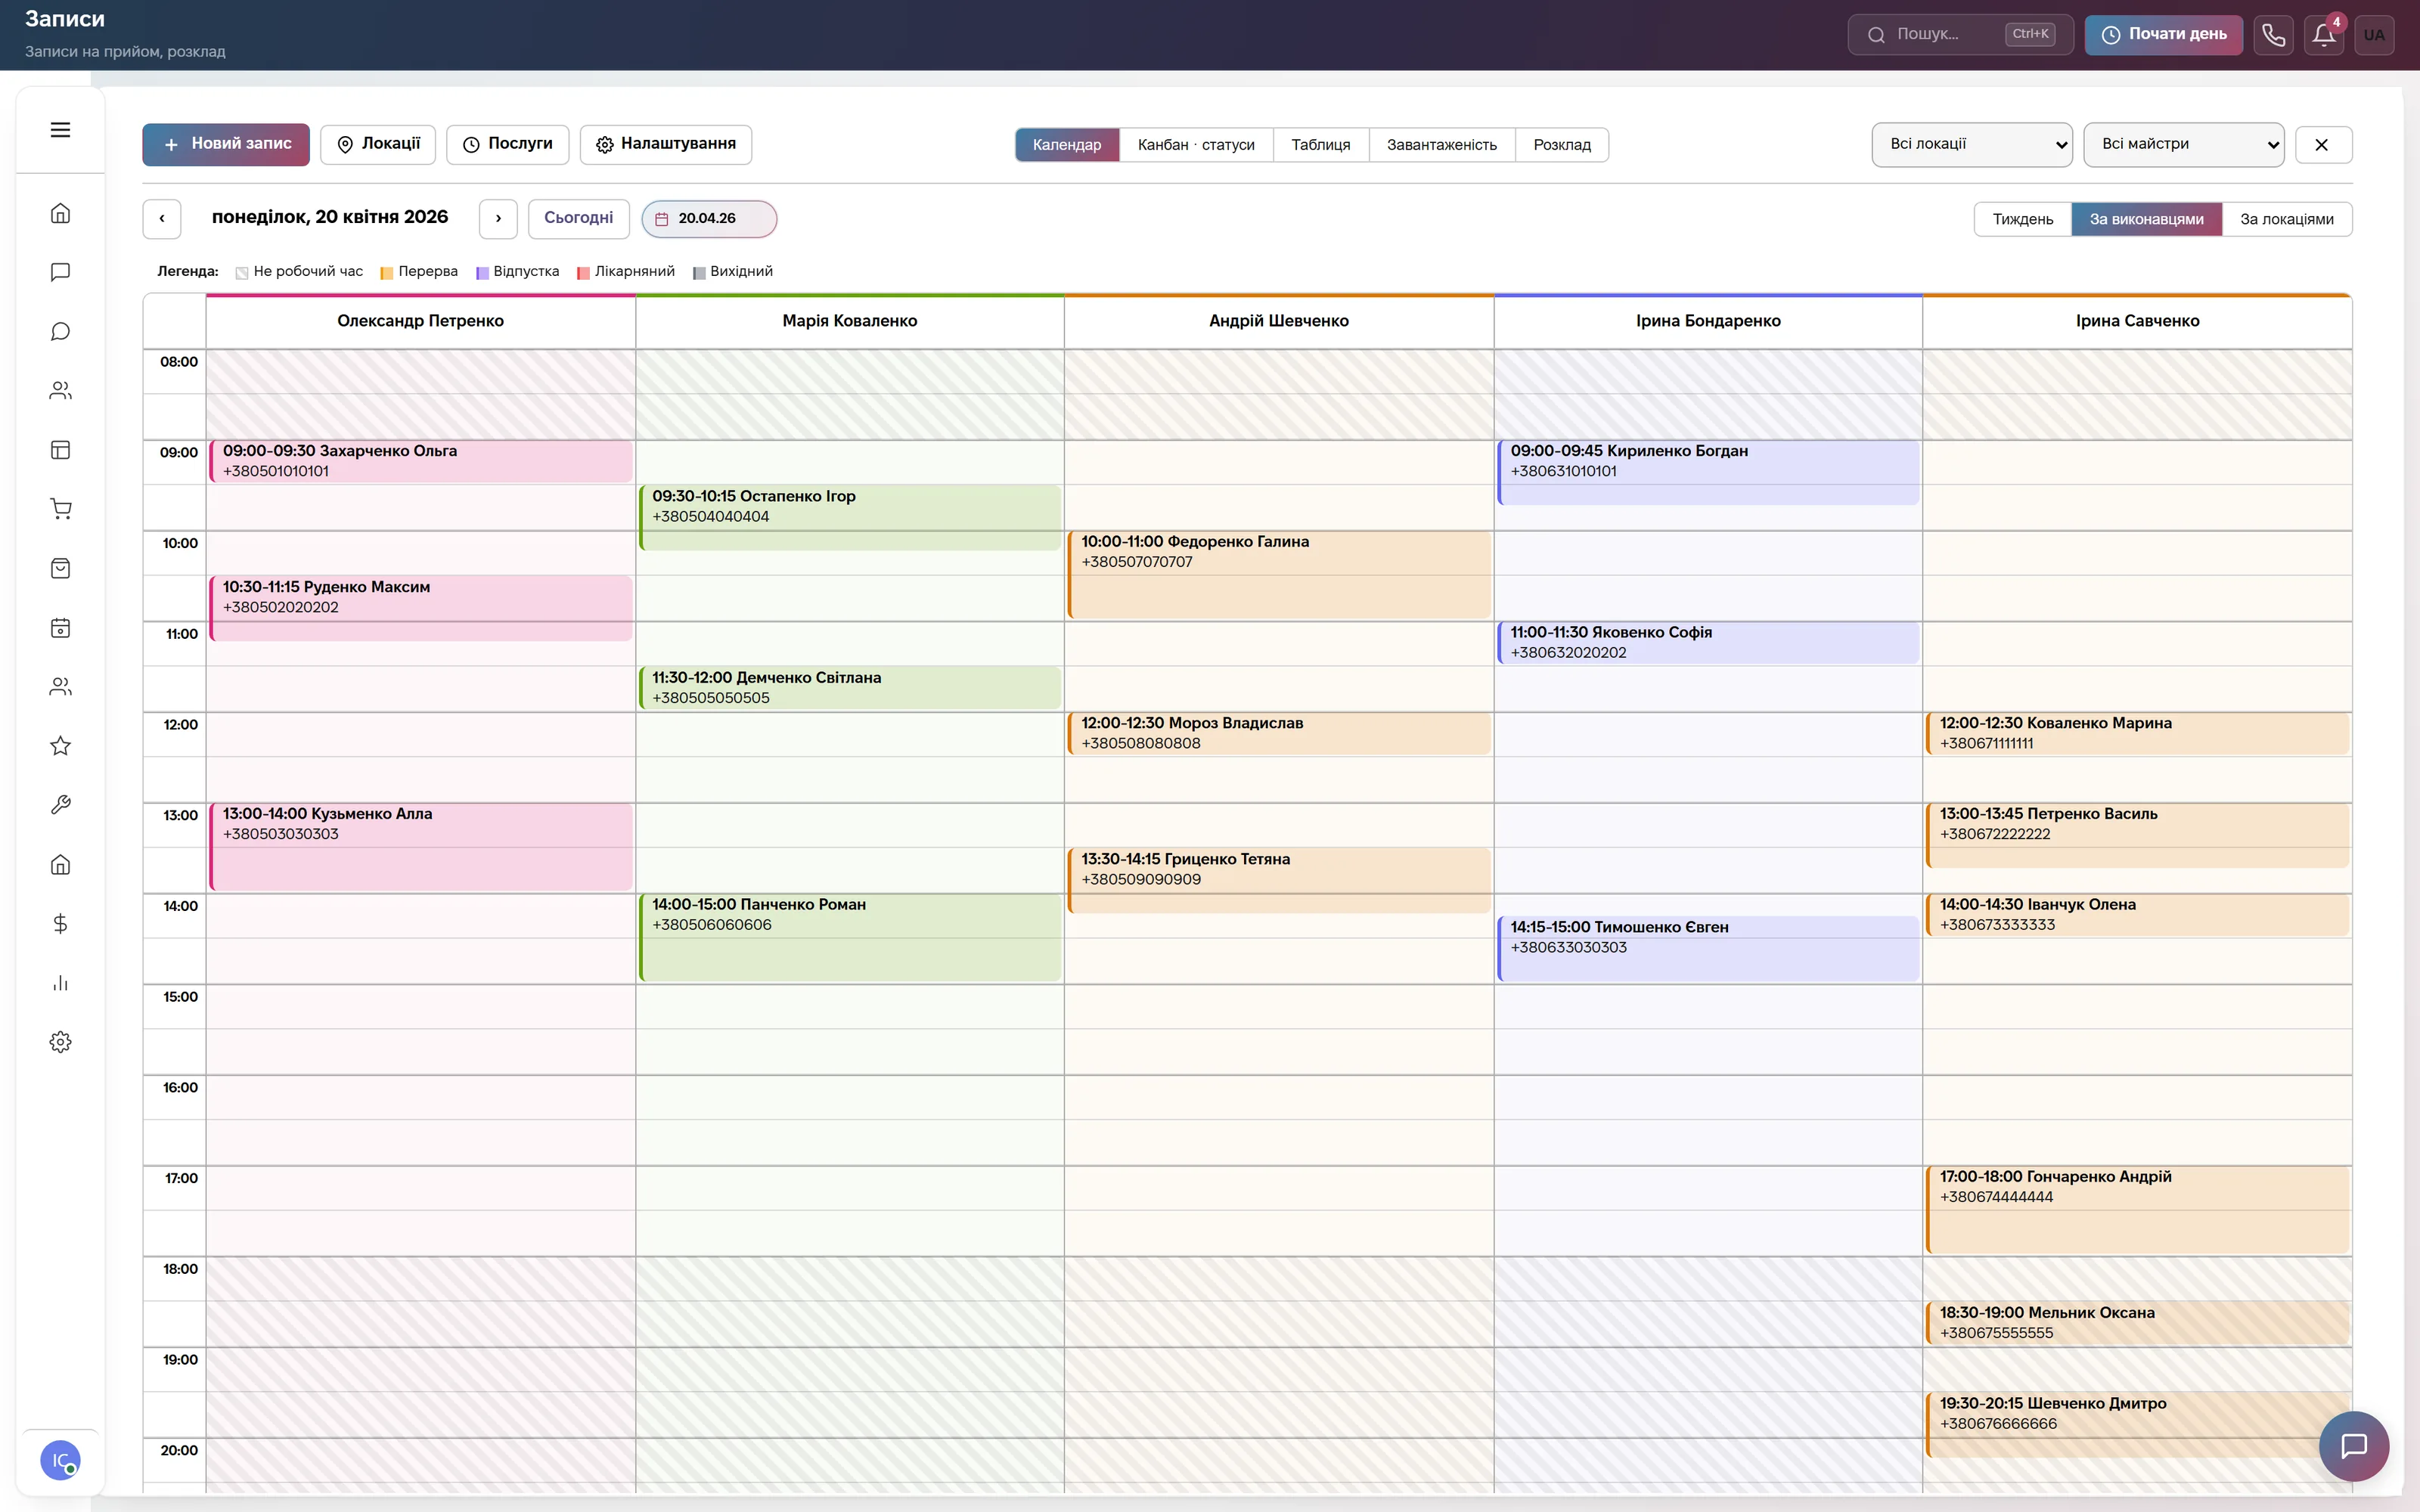
Task: Open the wrench tools sidebar icon
Action: (60, 805)
